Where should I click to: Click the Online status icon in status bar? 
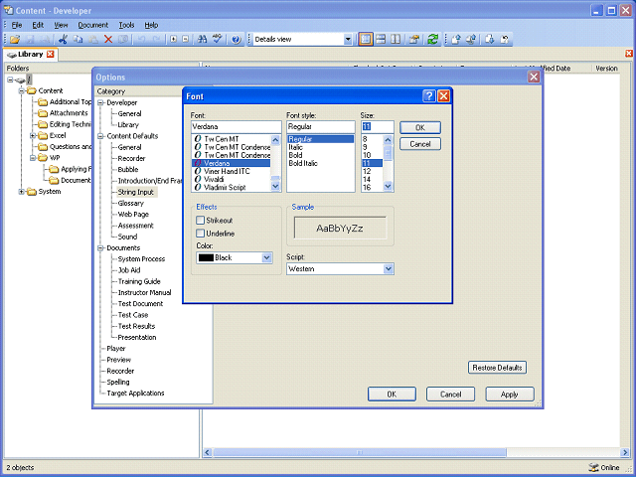coord(593,467)
